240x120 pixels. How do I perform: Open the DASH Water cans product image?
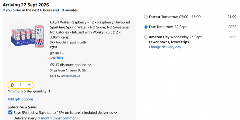pos(27,36)
